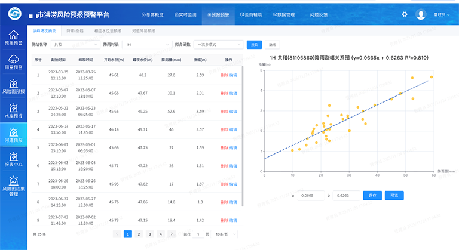The image size is (459, 250).
Task: Open the 拟合函数 fitting function dropdown
Action: (x=218, y=44)
